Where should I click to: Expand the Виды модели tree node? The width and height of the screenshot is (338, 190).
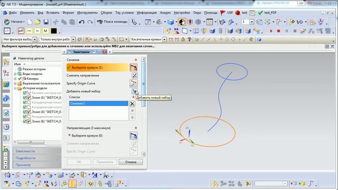point(15,74)
